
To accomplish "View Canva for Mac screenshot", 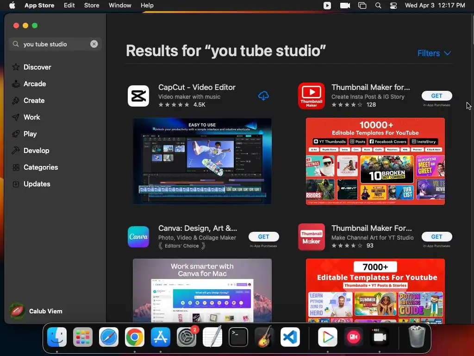I will (202, 290).
